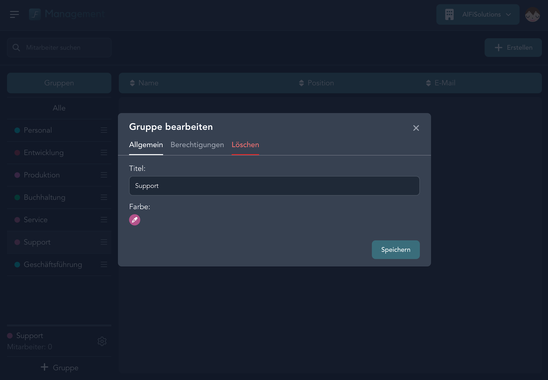Image resolution: width=548 pixels, height=380 pixels.
Task: Open the Löschen tab
Action: click(245, 145)
